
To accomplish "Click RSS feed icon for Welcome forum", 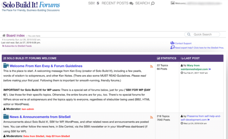I will (152, 67).
